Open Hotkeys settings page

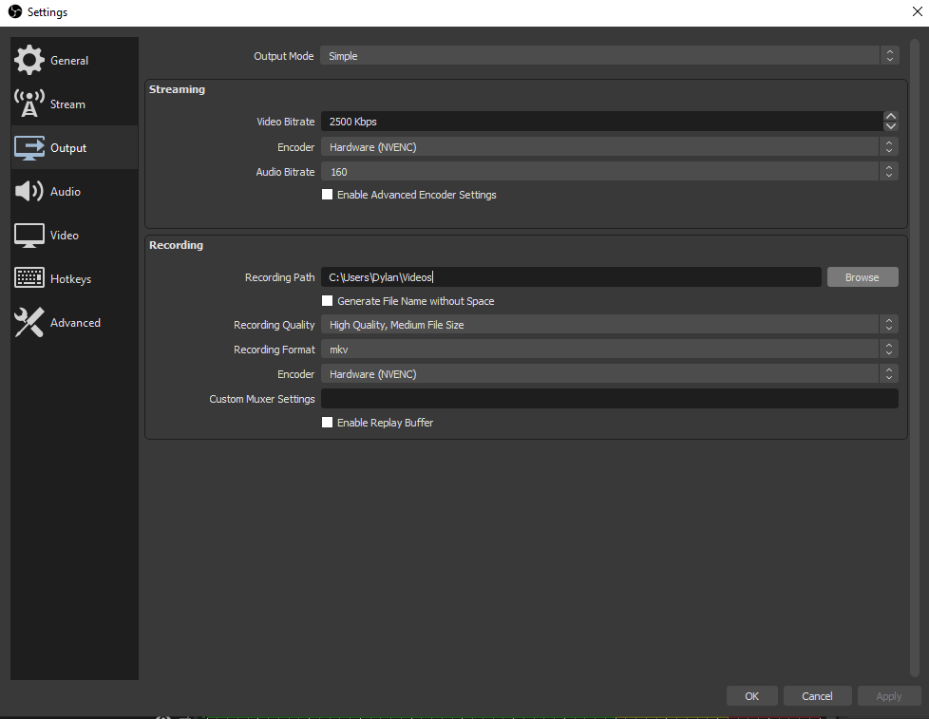(x=74, y=278)
